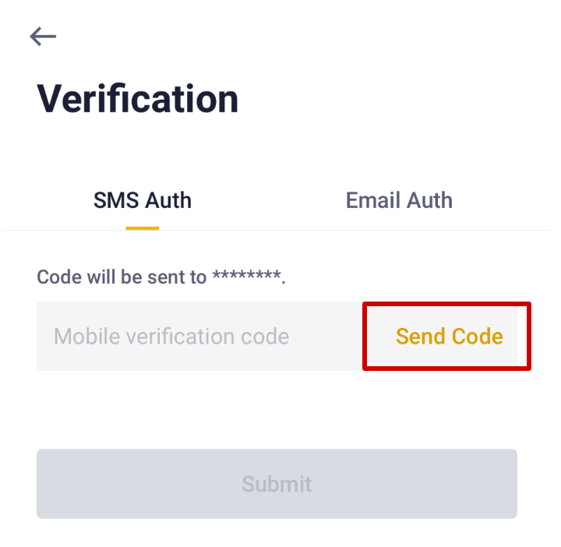Screen dimensions: 561x547
Task: Switch to the SMS Auth tab
Action: [142, 200]
